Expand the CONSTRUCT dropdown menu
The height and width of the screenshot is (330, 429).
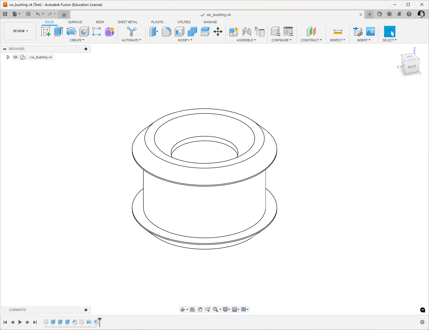pos(311,40)
